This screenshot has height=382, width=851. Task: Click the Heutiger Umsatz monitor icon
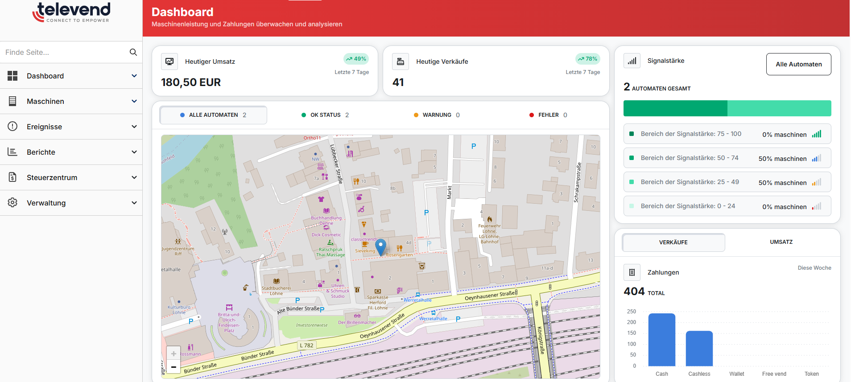[x=169, y=62]
